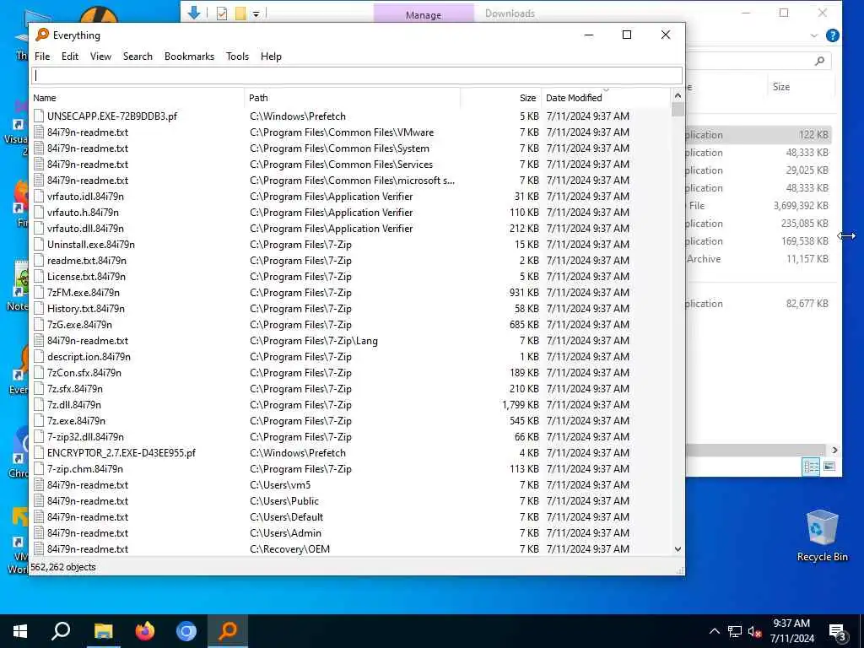The height and width of the screenshot is (648, 864).
Task: Open the View menu in Everything
Action: coord(100,57)
